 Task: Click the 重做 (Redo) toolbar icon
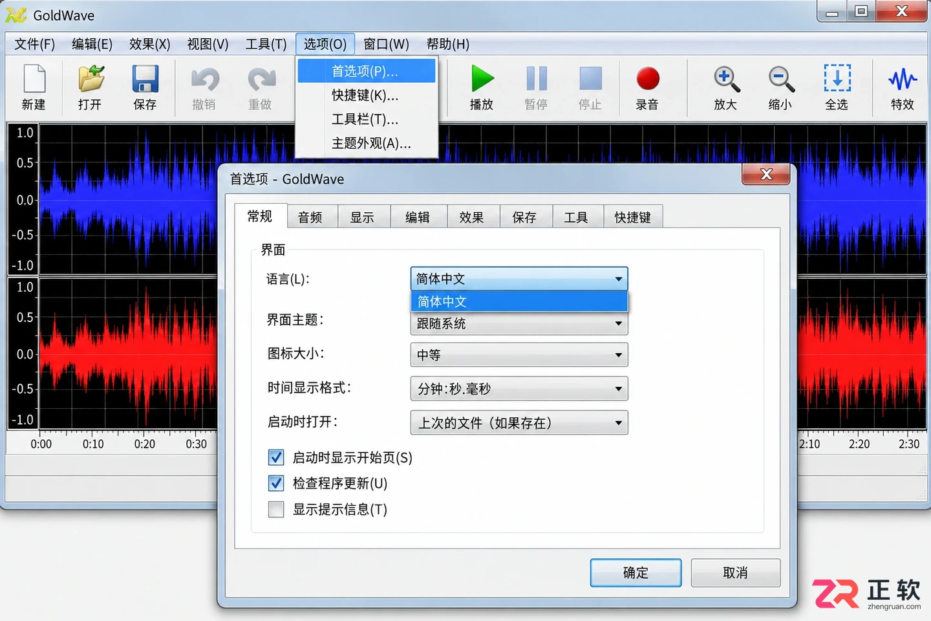click(261, 79)
